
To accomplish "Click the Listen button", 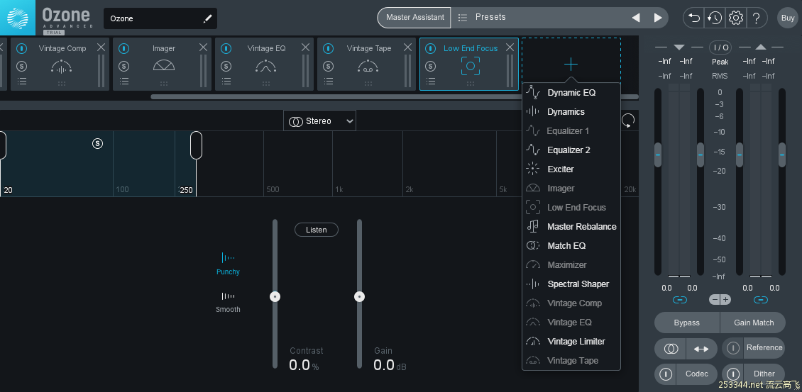I will point(316,230).
